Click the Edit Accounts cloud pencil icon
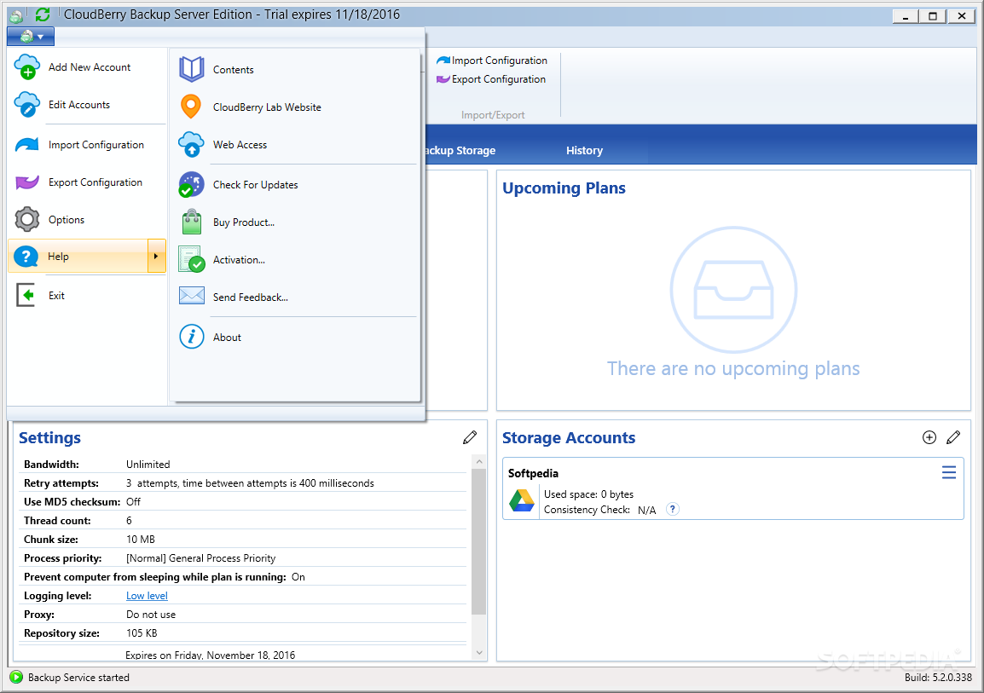This screenshot has width=984, height=693. click(x=27, y=105)
